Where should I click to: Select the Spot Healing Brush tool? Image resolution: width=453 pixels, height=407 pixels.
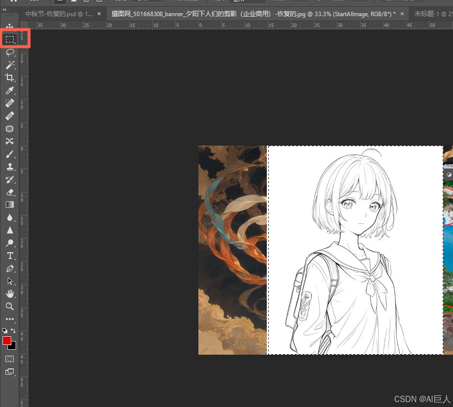tap(10, 103)
